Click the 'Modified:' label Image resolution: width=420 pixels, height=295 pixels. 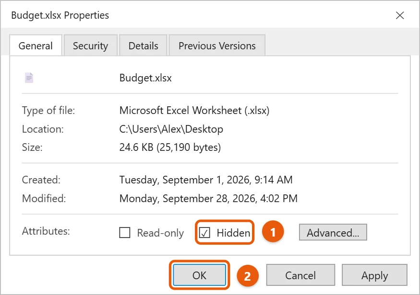44,198
